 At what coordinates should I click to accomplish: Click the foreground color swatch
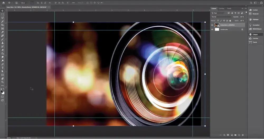pos(2,92)
